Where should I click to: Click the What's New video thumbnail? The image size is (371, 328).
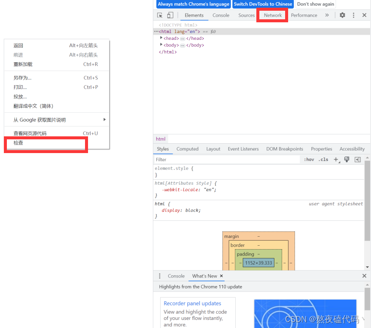(305, 313)
